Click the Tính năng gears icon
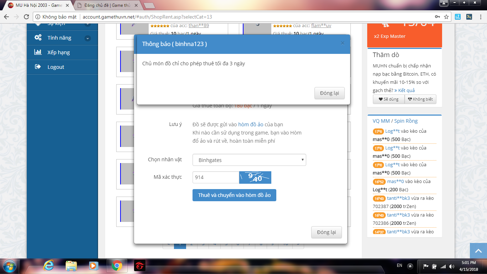 click(x=38, y=37)
